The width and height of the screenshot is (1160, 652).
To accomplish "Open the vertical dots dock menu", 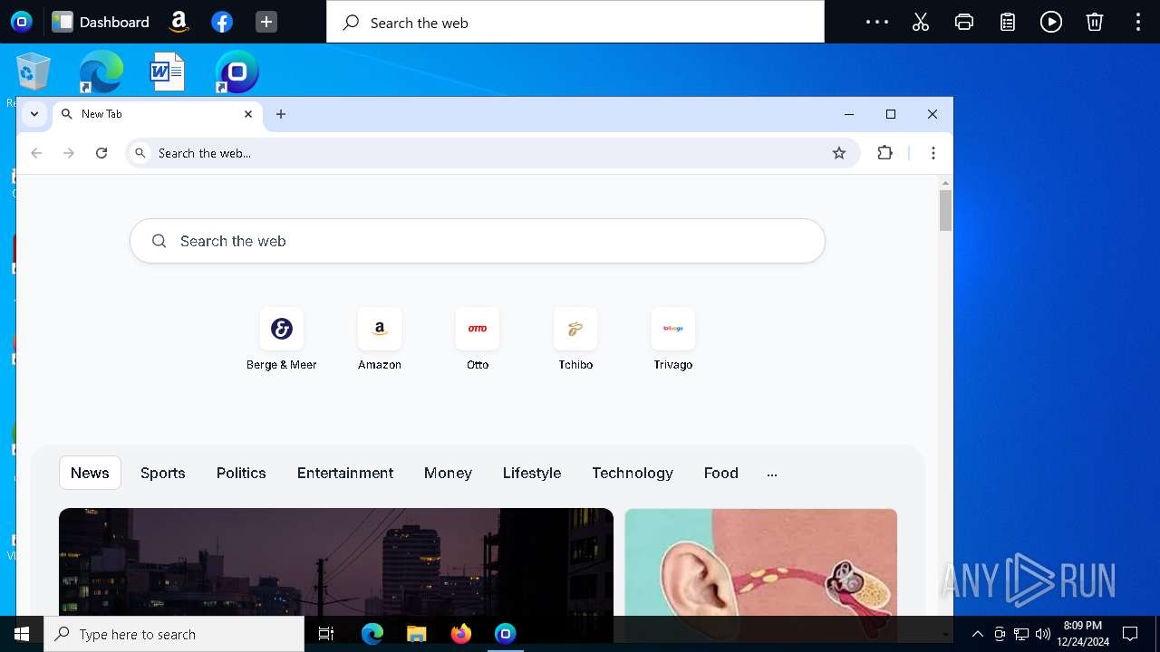I will pos(1138,22).
